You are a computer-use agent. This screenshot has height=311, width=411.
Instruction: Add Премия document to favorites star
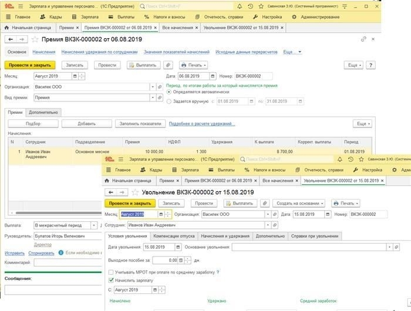[35, 39]
